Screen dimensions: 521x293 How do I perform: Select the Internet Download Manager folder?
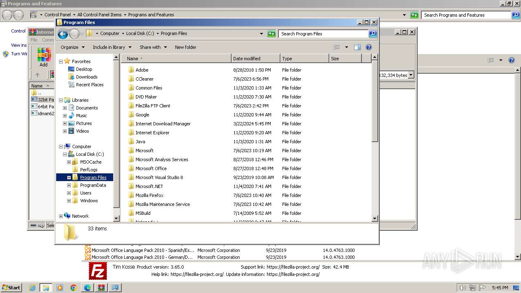pos(163,124)
